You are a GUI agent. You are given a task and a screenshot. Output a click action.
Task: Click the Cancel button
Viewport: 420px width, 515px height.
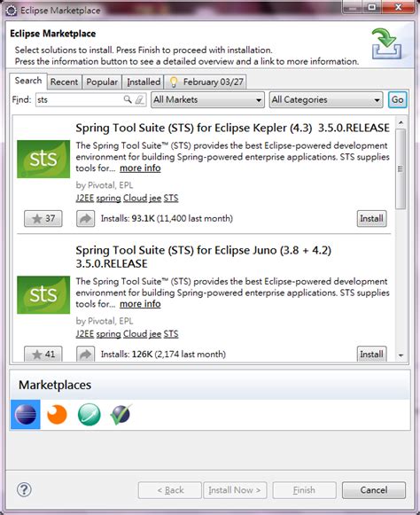click(374, 490)
